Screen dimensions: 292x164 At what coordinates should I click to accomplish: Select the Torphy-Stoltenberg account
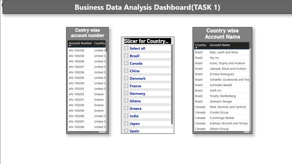point(223,96)
